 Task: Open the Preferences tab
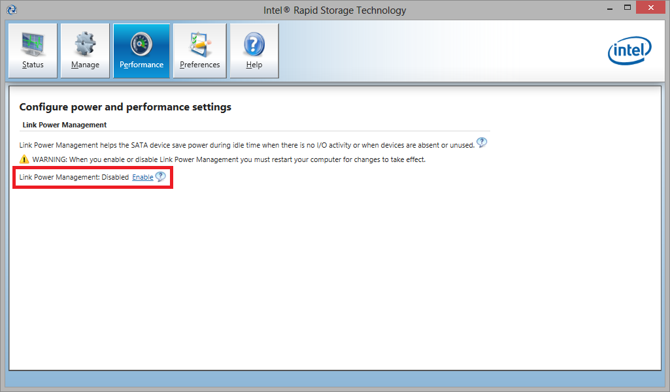pyautogui.click(x=199, y=51)
